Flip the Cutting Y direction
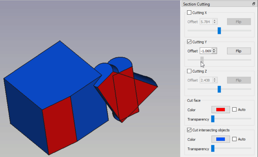This screenshot has height=157, width=258. (x=239, y=51)
